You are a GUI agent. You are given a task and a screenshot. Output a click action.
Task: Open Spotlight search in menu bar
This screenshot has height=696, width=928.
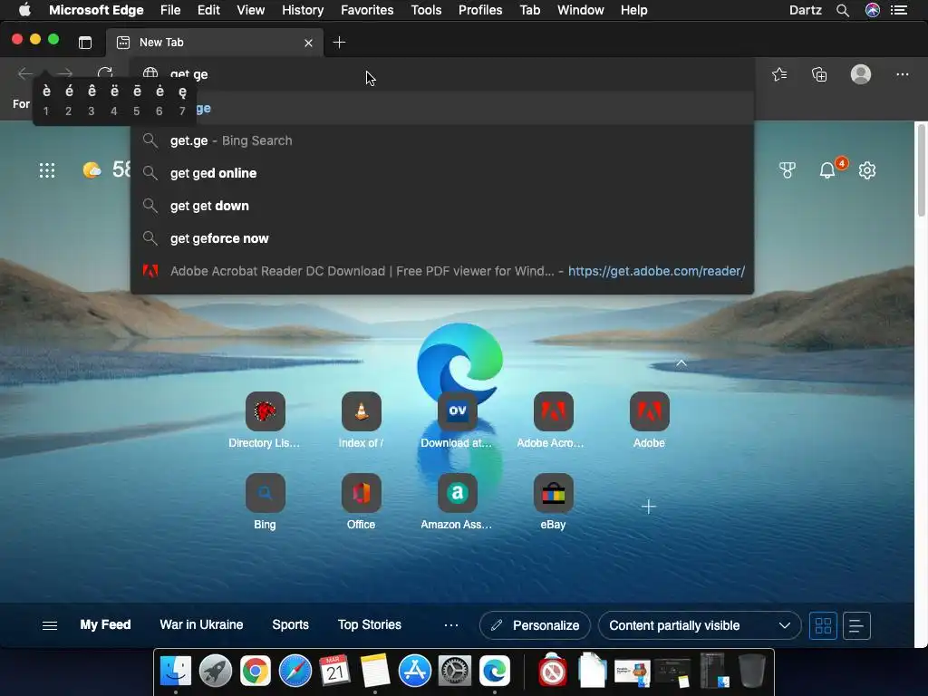pyautogui.click(x=843, y=10)
